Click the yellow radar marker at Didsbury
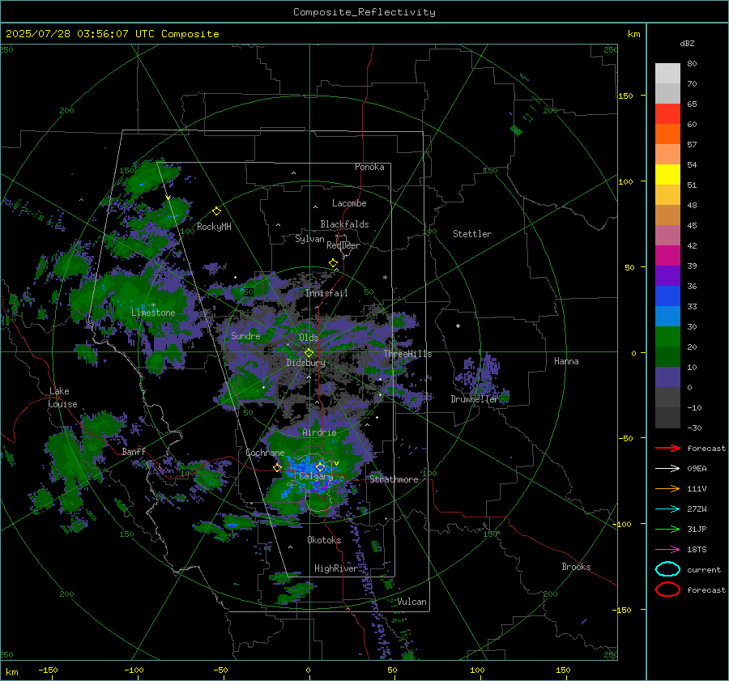The width and height of the screenshot is (729, 681). (x=309, y=353)
